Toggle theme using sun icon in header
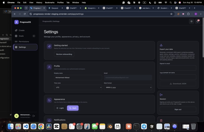Image resolution: width=204 pixels, height=132 pixels. [191, 21]
